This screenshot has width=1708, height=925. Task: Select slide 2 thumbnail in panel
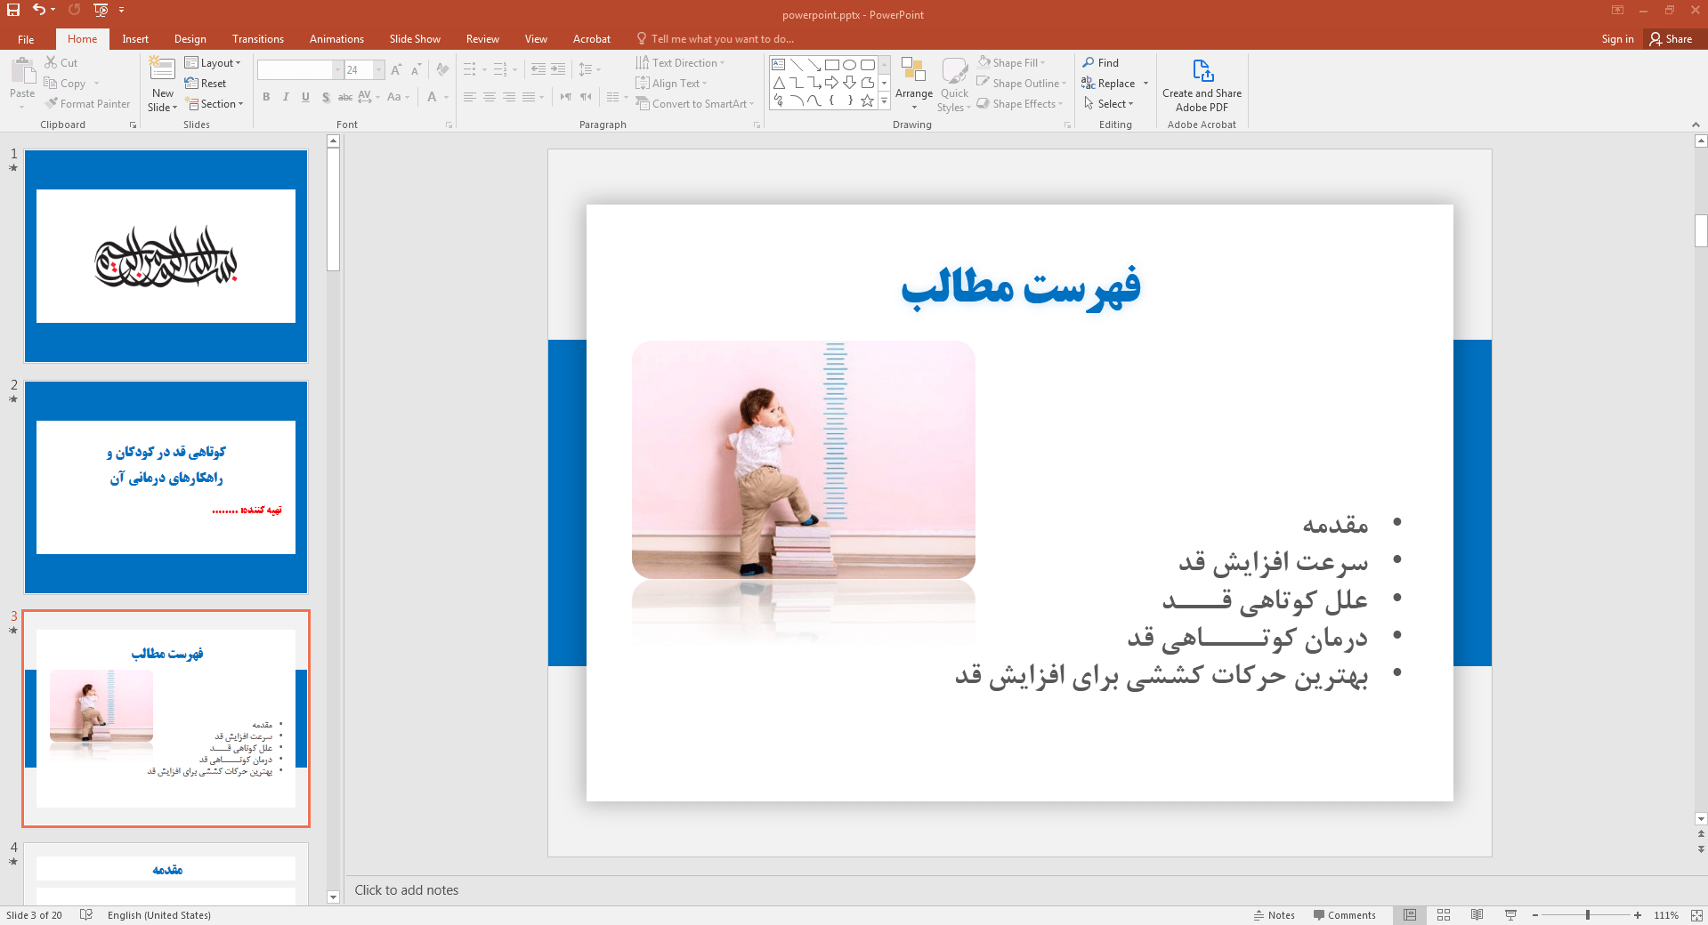point(166,487)
